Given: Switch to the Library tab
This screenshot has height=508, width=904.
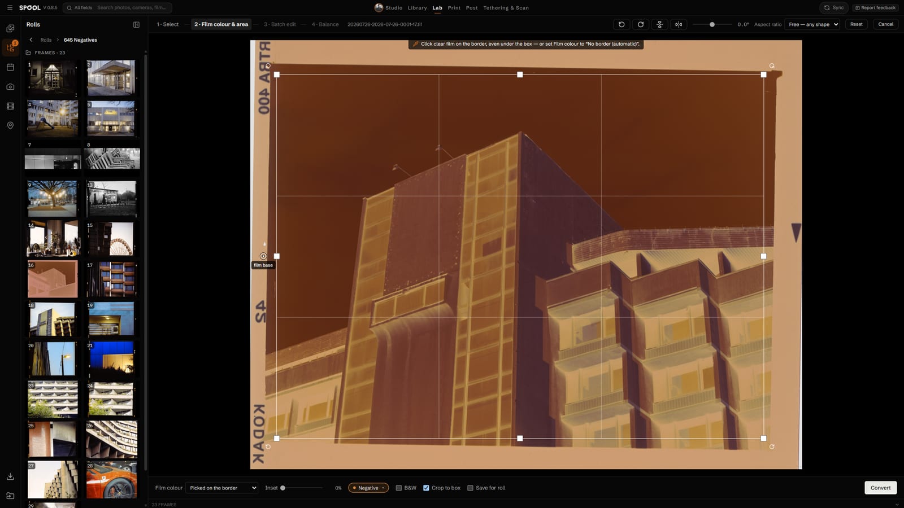Looking at the screenshot, I should [x=418, y=8].
